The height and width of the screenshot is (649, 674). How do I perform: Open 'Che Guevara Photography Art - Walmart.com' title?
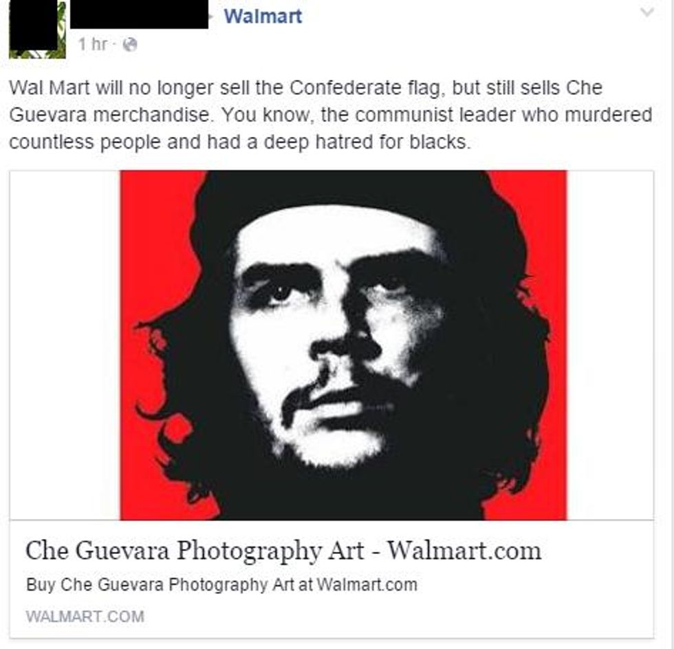click(x=283, y=550)
